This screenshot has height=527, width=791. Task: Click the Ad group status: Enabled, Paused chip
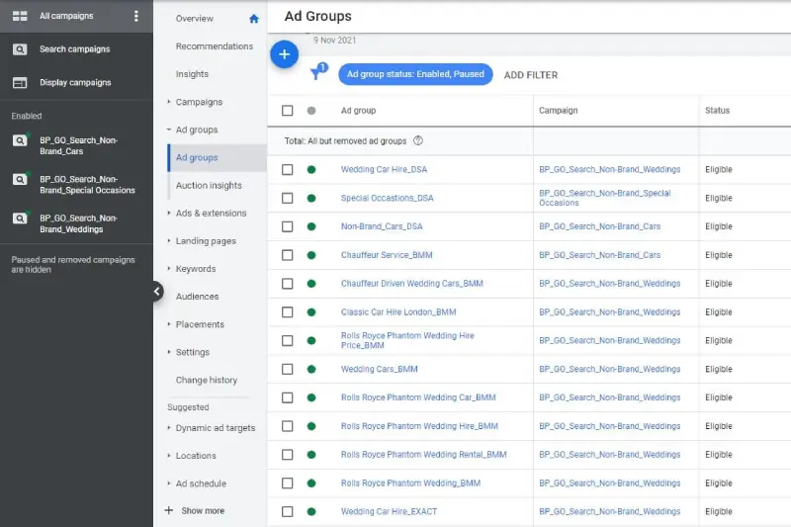[415, 74]
